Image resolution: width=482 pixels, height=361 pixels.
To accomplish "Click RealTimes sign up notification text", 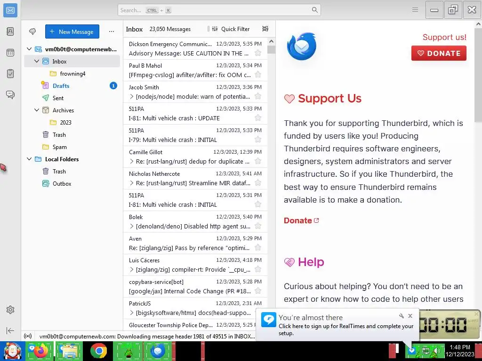I will pyautogui.click(x=346, y=330).
